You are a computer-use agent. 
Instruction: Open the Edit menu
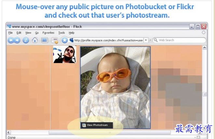tap(19, 33)
